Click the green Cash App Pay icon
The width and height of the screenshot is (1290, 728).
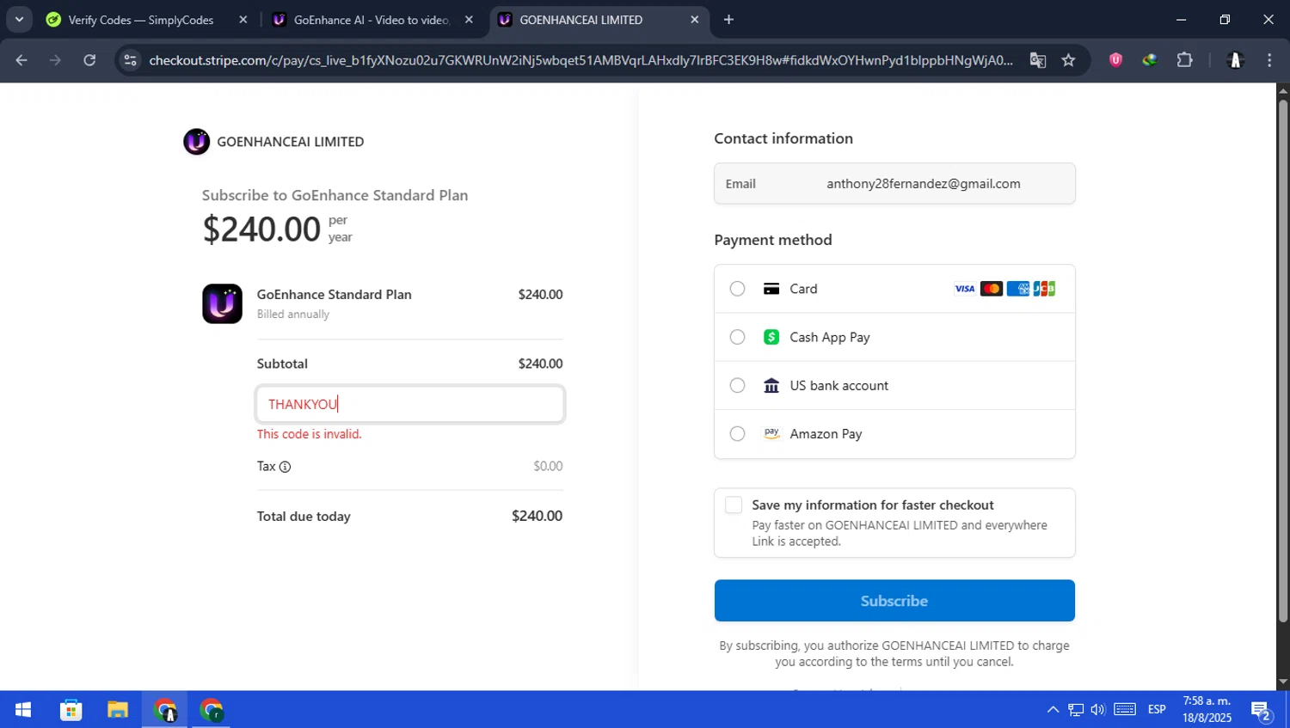[x=771, y=337]
